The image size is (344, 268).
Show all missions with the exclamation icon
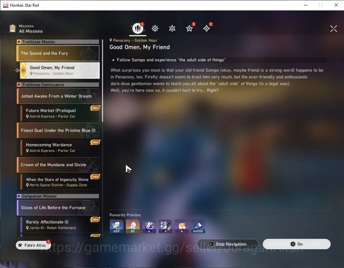tap(138, 28)
